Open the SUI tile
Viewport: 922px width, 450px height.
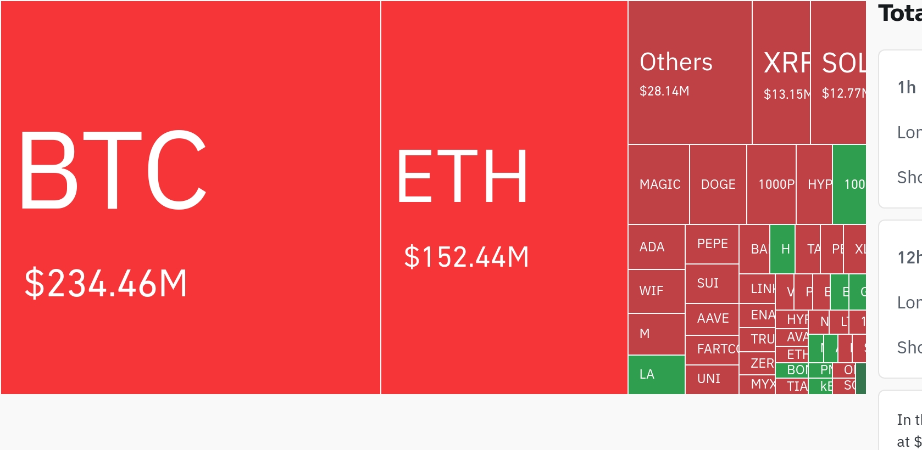point(712,283)
